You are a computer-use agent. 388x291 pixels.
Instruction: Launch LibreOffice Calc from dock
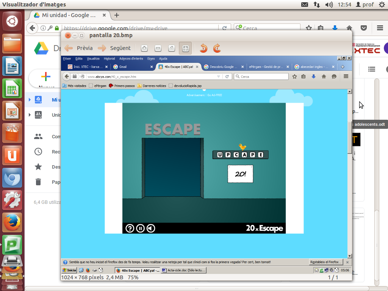tap(12, 88)
